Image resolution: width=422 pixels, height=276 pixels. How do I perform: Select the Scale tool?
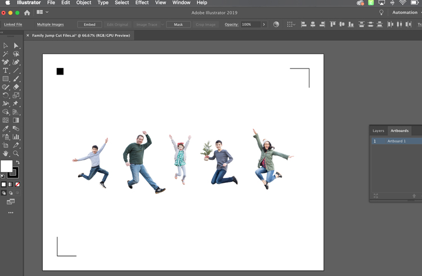[16, 95]
